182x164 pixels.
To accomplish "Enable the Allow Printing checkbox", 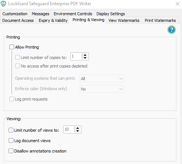I will pos(12,47).
